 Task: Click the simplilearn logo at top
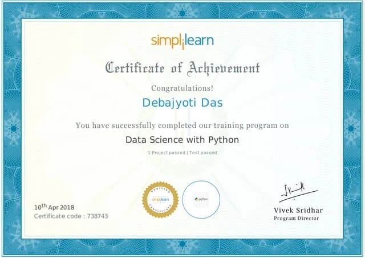[x=182, y=42]
